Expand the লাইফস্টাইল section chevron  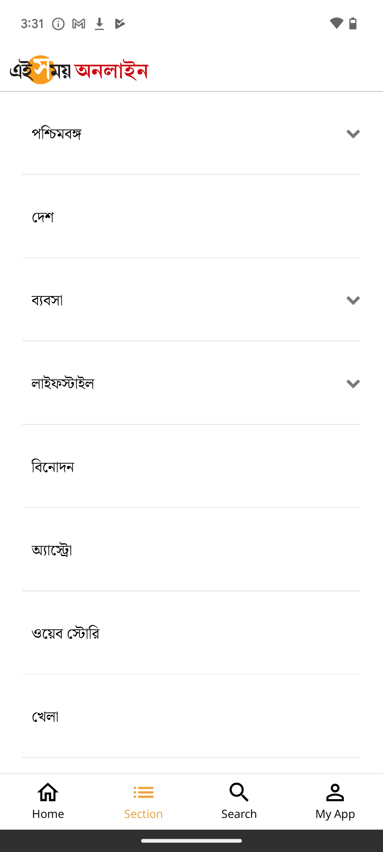[x=353, y=384]
